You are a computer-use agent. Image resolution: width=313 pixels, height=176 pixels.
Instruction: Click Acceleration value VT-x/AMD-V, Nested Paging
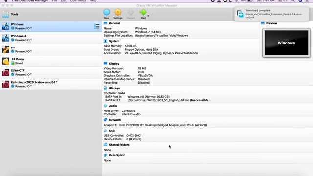pos(161,53)
